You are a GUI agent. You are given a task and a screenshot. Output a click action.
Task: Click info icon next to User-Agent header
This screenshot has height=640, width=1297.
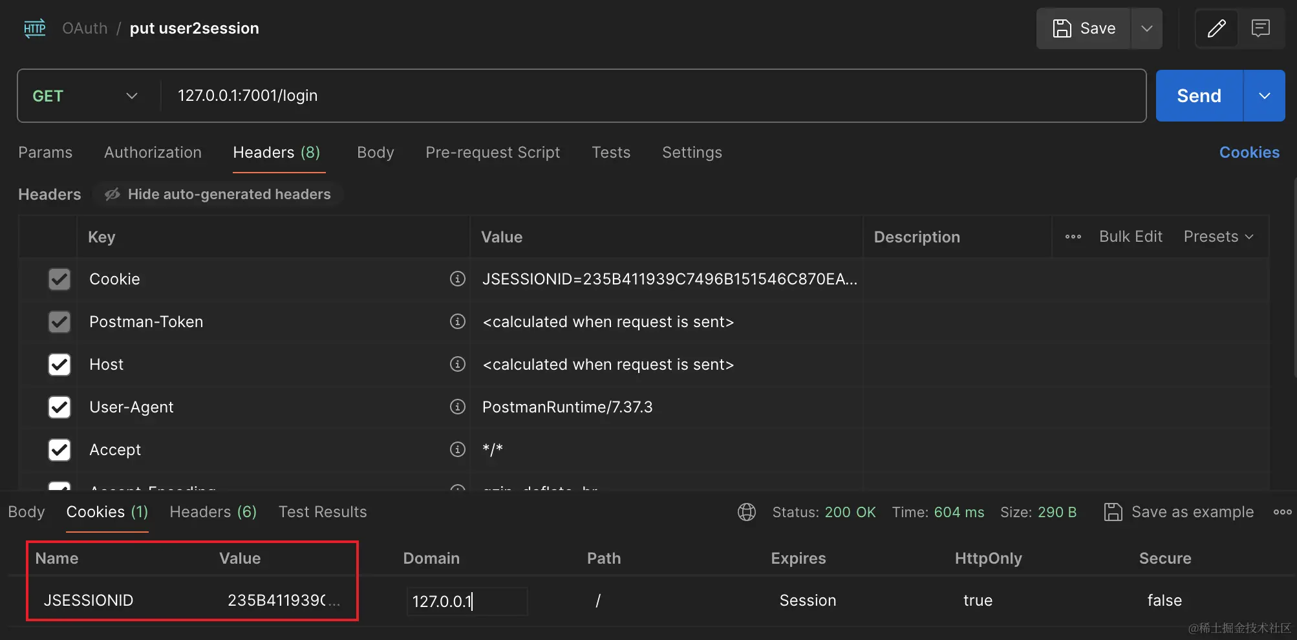pos(457,407)
